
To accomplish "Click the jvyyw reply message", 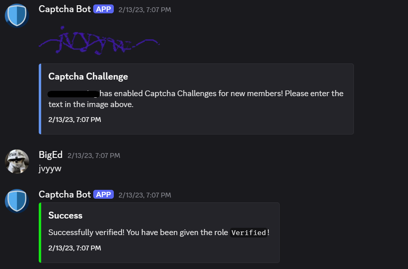I will coord(50,168).
